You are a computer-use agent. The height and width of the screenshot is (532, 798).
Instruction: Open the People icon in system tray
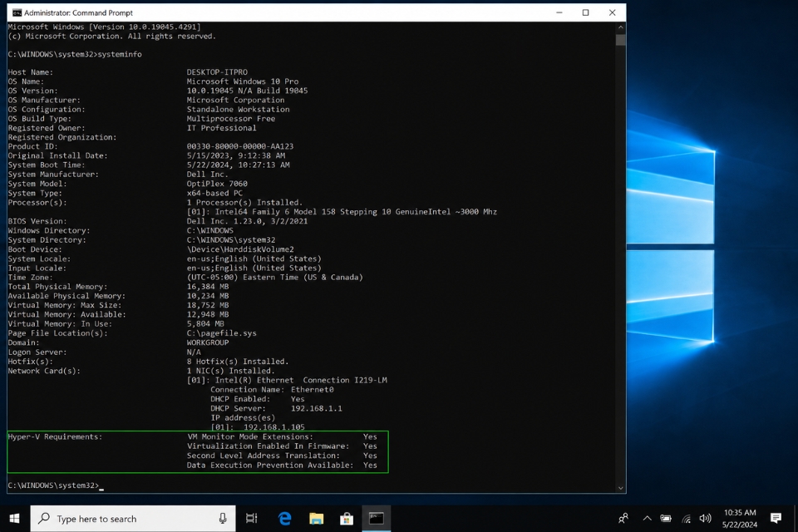pyautogui.click(x=623, y=518)
